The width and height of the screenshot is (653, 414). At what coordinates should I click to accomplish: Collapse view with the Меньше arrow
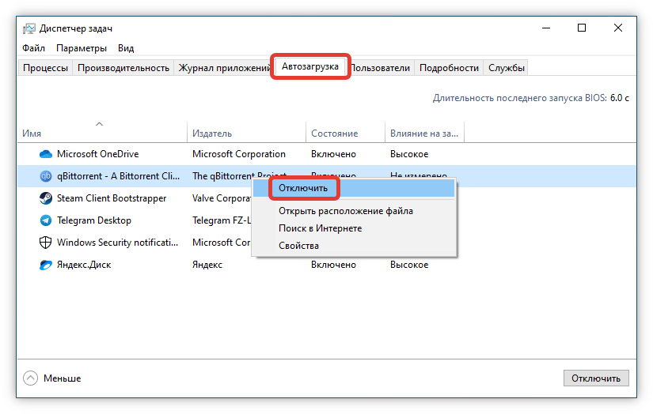30,378
